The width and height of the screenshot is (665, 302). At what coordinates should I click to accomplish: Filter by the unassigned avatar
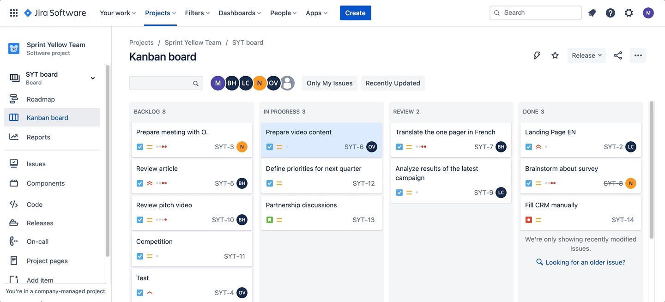(288, 83)
